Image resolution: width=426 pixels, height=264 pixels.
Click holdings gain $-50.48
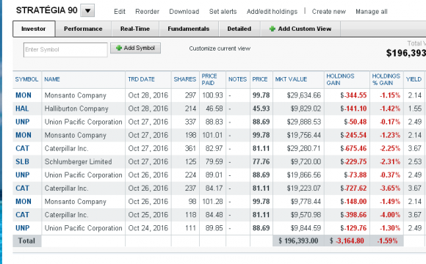coord(355,122)
